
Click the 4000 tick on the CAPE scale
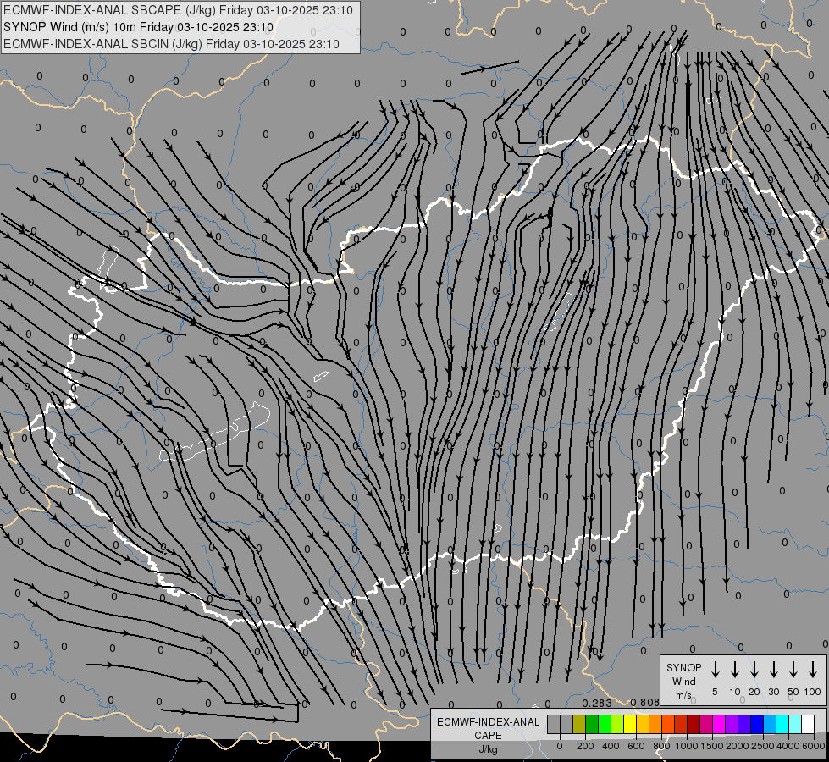(x=788, y=746)
